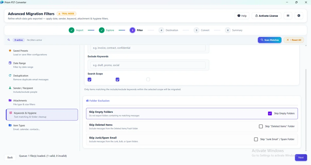
Task: Select the Date Range calendar icon
Action: tap(10, 63)
